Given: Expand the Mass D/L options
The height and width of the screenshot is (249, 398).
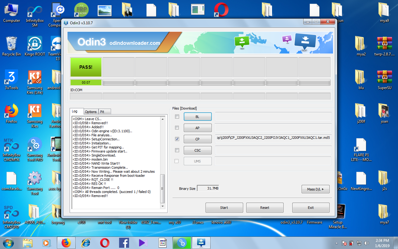Looking at the screenshot, I should pyautogui.click(x=315, y=189).
